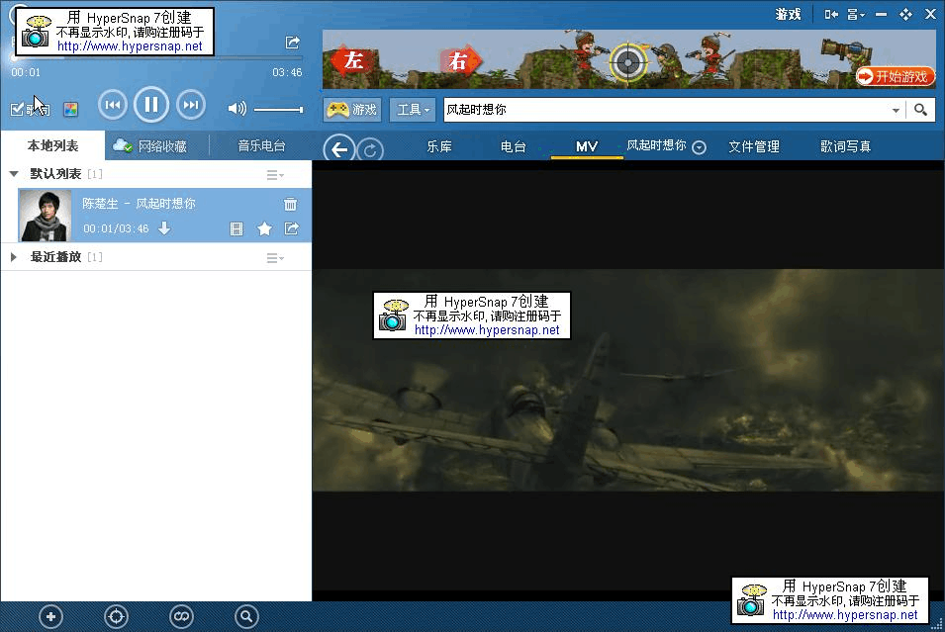Open the colorful skin icon
945x632 pixels.
pyautogui.click(x=70, y=109)
